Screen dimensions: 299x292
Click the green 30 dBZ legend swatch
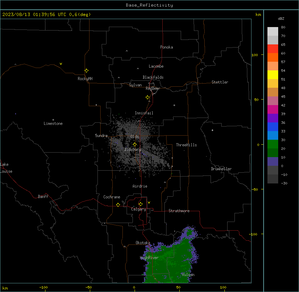273,144
